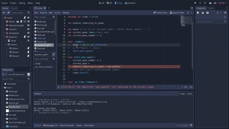Viewport: 229px width, 129px height.
Task: Open the top Debug menu
Action: (x=22, y=3)
